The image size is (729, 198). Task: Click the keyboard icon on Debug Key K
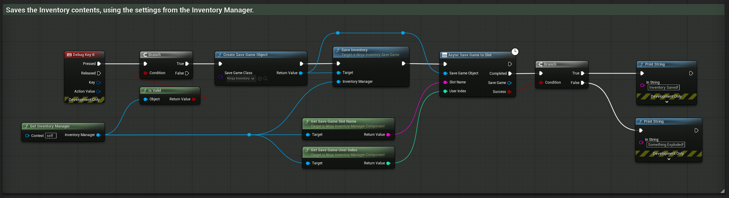tap(69, 55)
